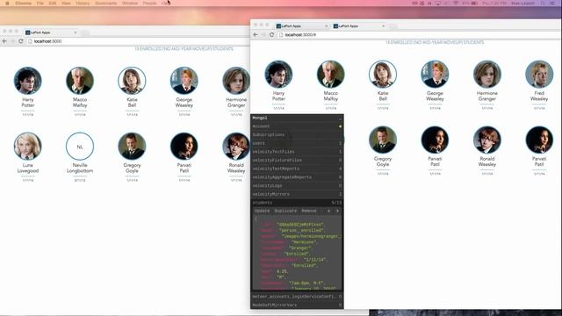Open the Bookmarks menu
Viewport: 562px width, 316px height.
(105, 4)
